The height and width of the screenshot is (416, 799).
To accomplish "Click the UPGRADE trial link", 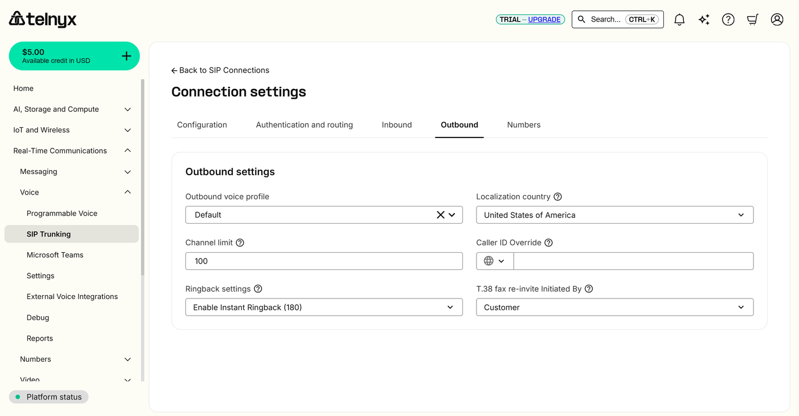I will 544,19.
